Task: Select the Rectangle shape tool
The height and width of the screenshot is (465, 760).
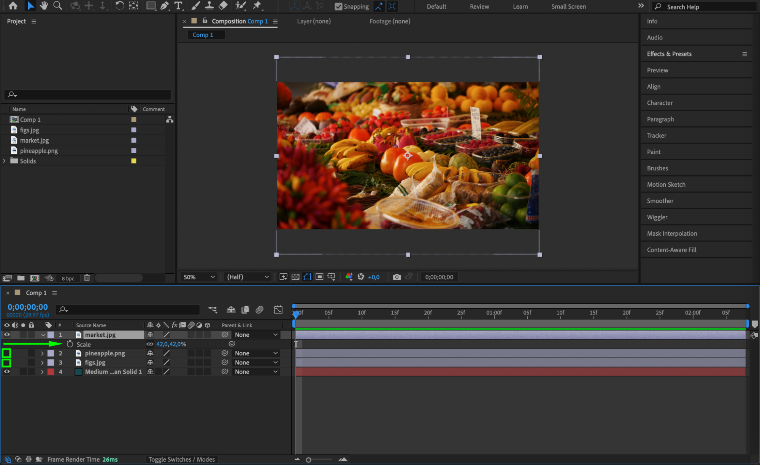Action: [x=151, y=6]
